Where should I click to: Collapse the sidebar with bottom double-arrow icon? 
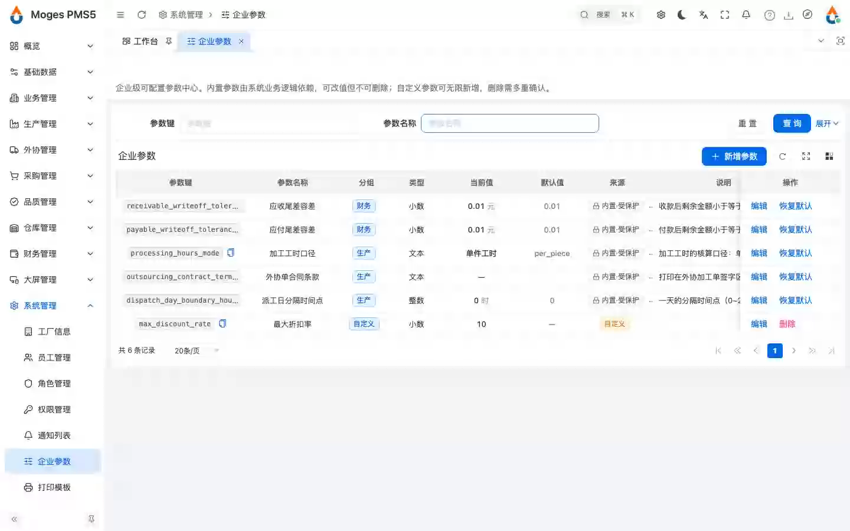pos(14,519)
